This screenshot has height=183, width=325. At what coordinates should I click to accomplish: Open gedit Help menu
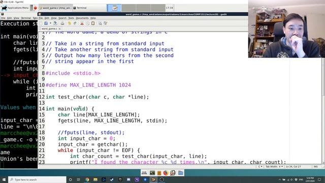(x=93, y=18)
